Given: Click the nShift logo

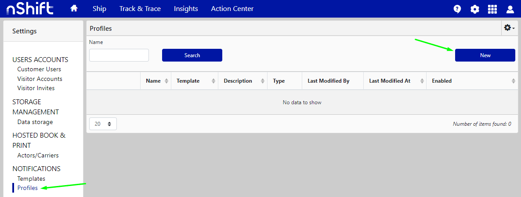Looking at the screenshot, I should point(30,9).
